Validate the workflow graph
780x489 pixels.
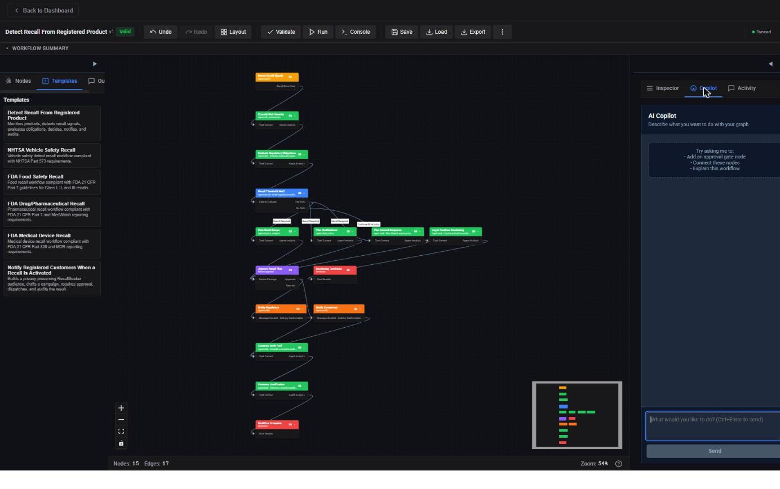(x=281, y=32)
